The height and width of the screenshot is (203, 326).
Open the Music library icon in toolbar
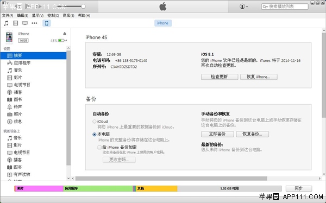(6, 23)
